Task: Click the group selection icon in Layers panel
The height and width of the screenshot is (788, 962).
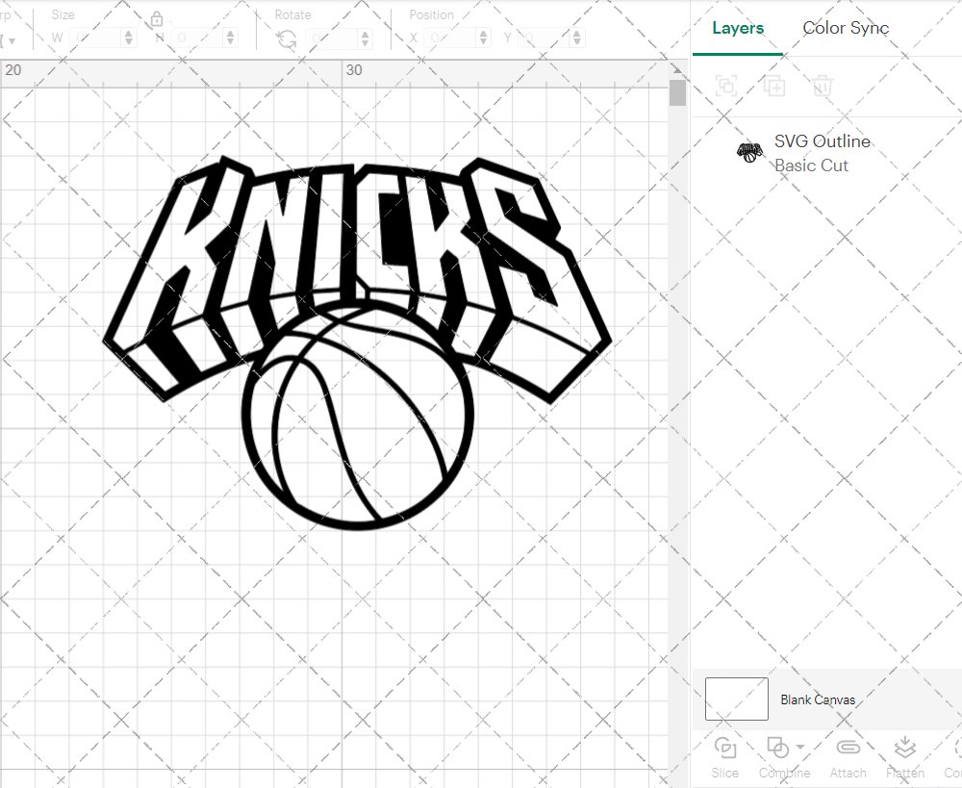Action: (727, 86)
